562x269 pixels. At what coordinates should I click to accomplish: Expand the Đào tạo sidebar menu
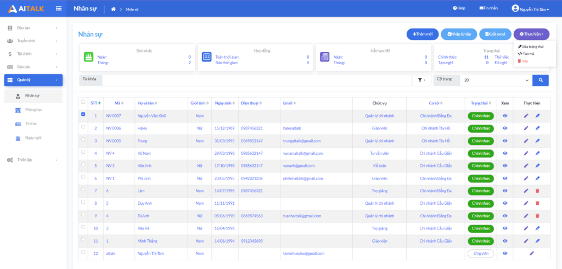click(33, 27)
